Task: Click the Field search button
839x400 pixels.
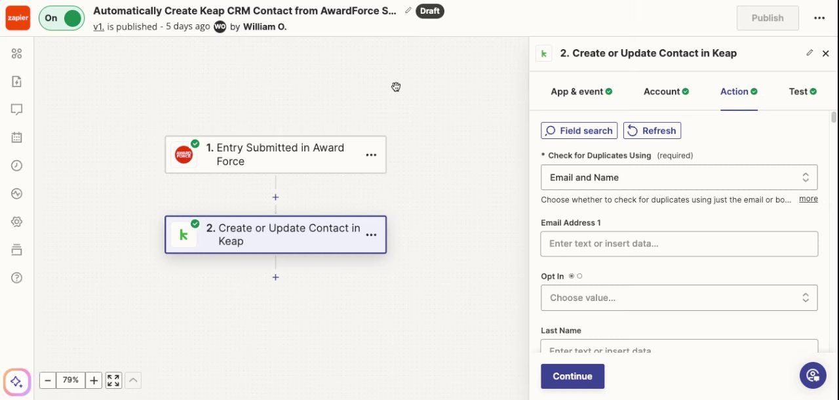Action: [x=579, y=130]
